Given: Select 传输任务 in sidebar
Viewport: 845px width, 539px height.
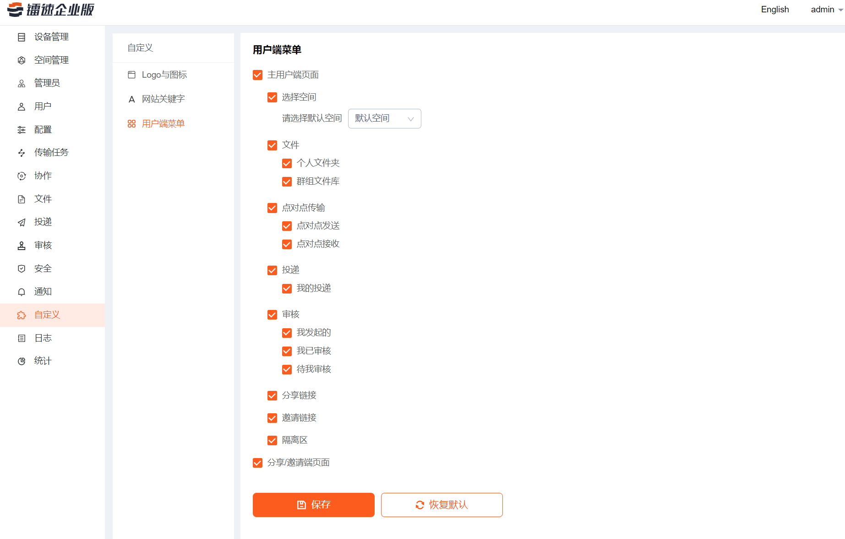Looking at the screenshot, I should click(52, 153).
